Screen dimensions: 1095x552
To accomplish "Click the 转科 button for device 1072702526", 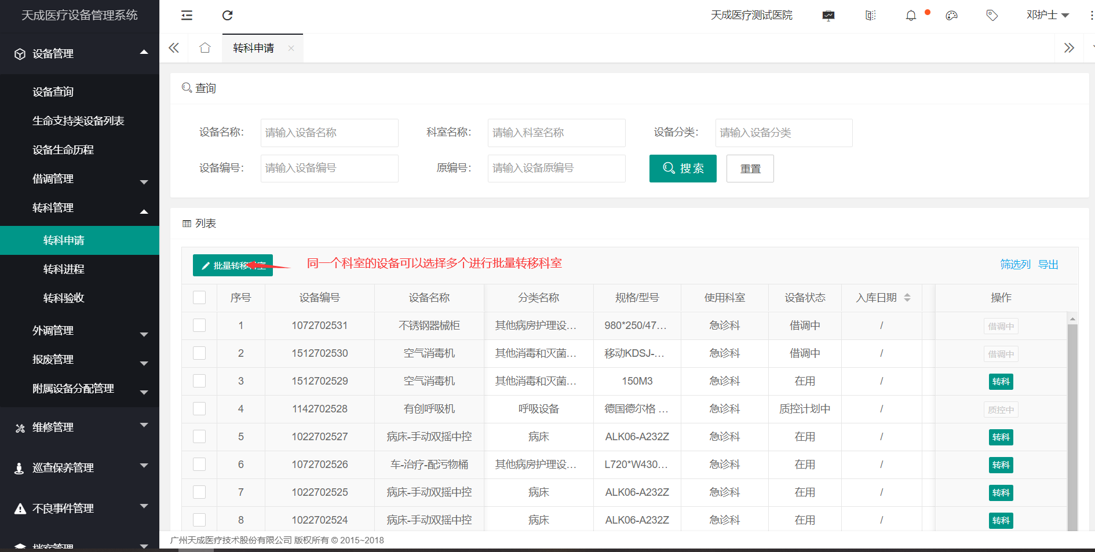I will coord(1001,465).
